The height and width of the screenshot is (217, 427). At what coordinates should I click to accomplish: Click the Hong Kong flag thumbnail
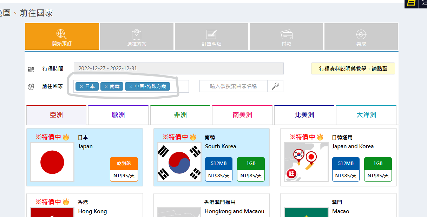(52, 212)
